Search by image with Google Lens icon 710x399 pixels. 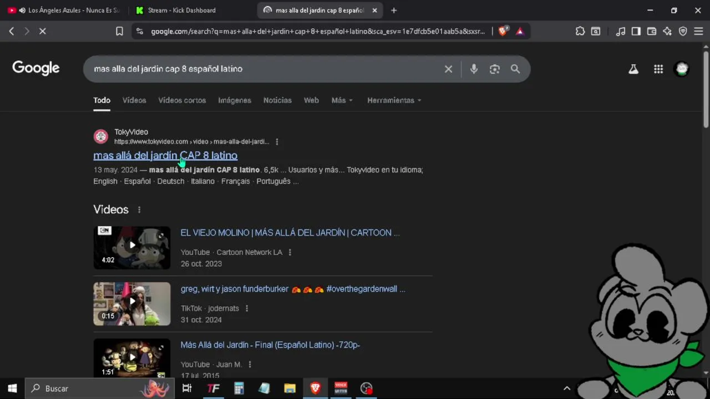coord(495,69)
